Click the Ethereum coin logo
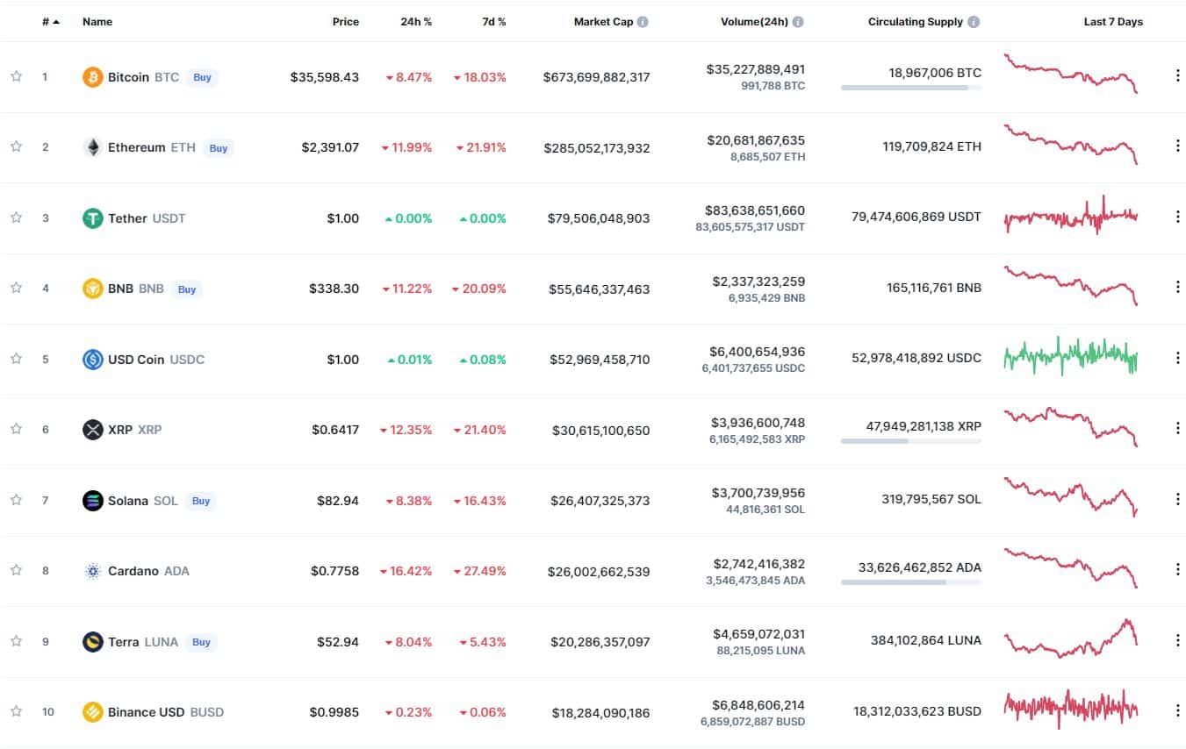This screenshot has height=749, width=1186. [92, 147]
